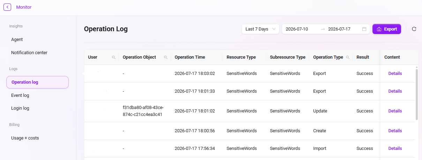Image resolution: width=422 pixels, height=160 pixels.
Task: Click the search icon in Operation Type header
Action: 348,57
